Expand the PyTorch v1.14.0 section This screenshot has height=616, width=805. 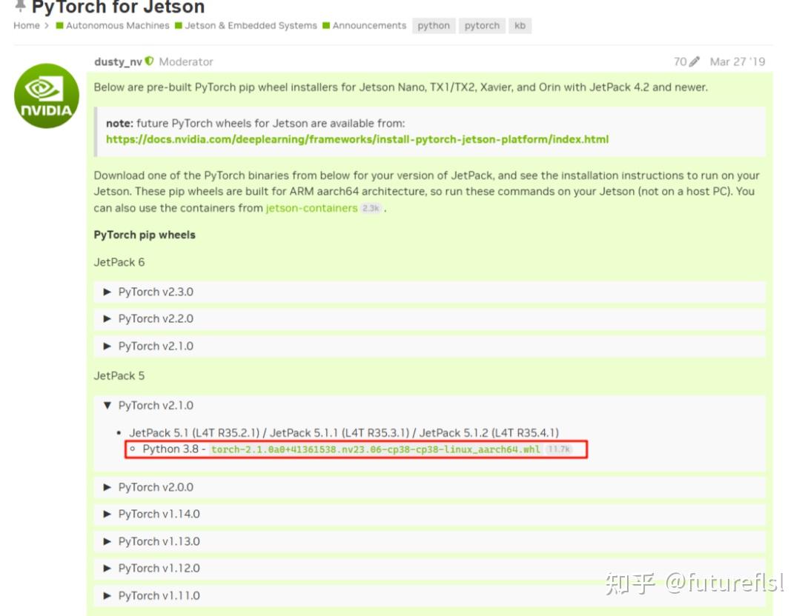(429, 514)
